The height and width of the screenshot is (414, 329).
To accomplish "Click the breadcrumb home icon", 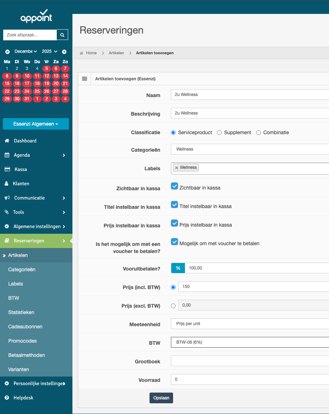I will [x=81, y=53].
